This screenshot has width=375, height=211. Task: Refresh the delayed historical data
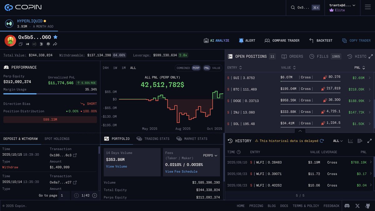point(322,141)
